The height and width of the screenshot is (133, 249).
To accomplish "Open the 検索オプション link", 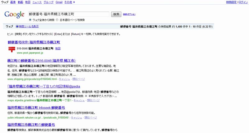I will pyautogui.click(x=129, y=14).
